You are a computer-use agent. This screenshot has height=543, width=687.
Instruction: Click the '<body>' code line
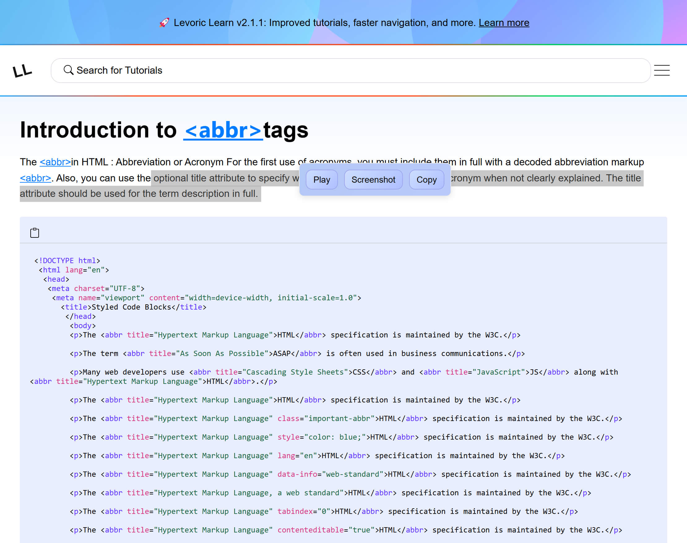pyautogui.click(x=83, y=326)
